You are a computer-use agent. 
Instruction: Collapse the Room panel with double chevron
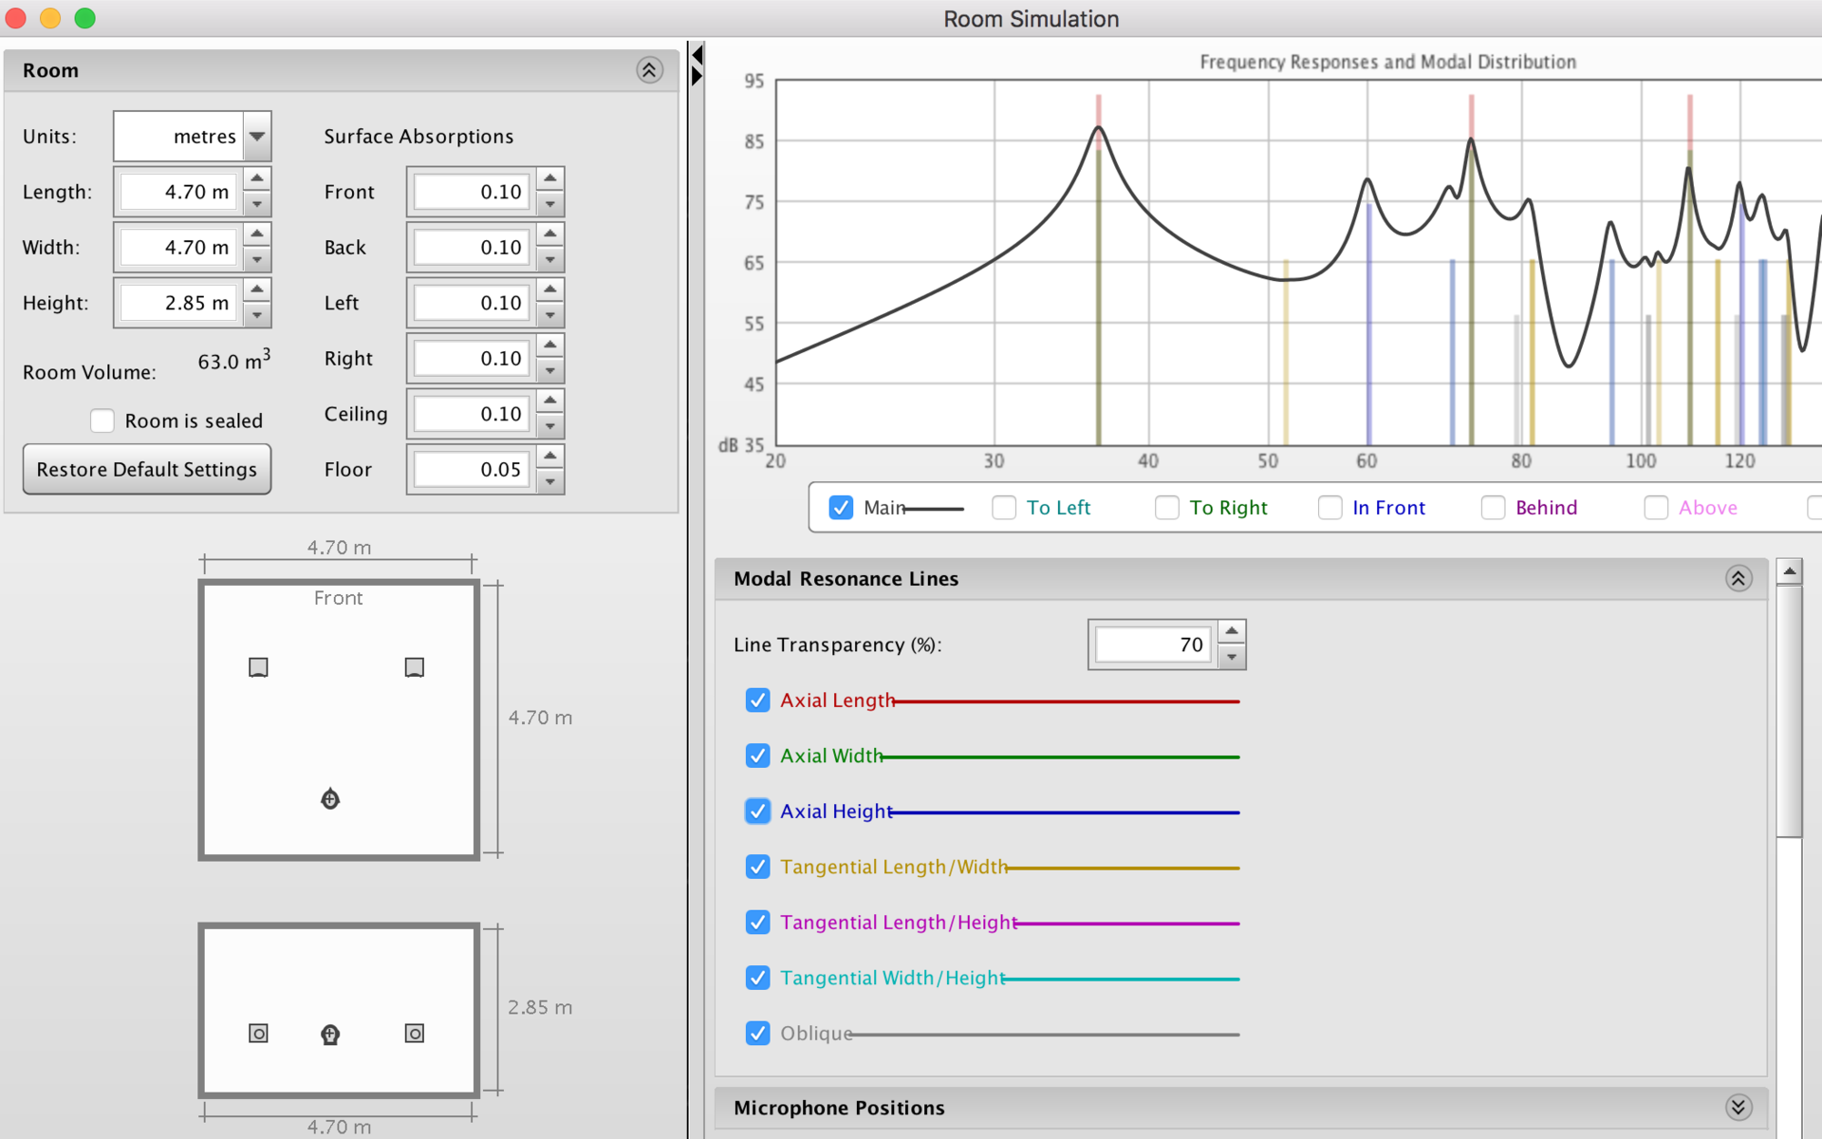649,70
